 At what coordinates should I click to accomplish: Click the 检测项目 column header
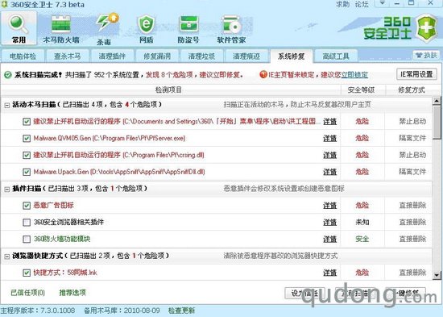tap(168, 90)
